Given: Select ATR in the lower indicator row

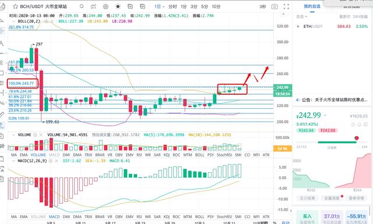Looking at the screenshot, I should pos(266,216).
